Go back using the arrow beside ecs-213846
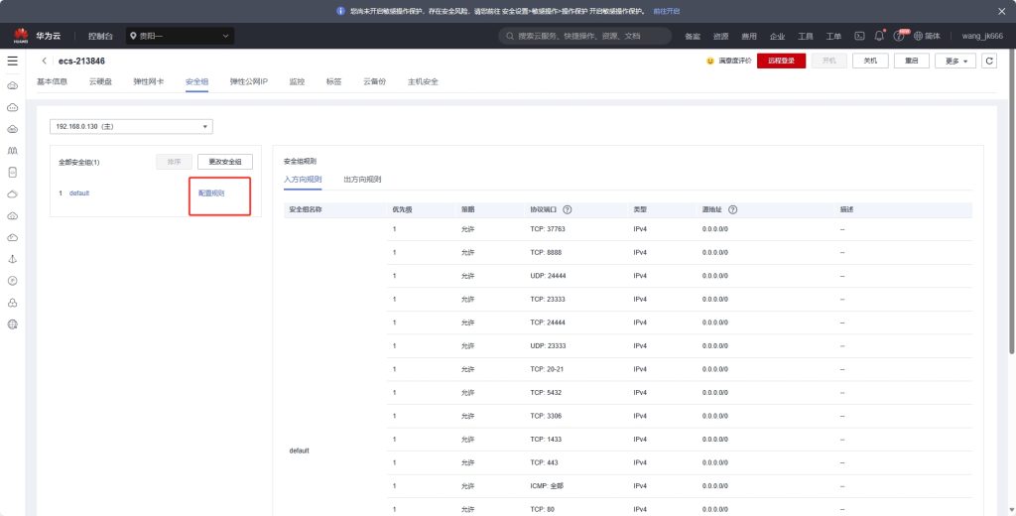1016x516 pixels. click(x=44, y=61)
